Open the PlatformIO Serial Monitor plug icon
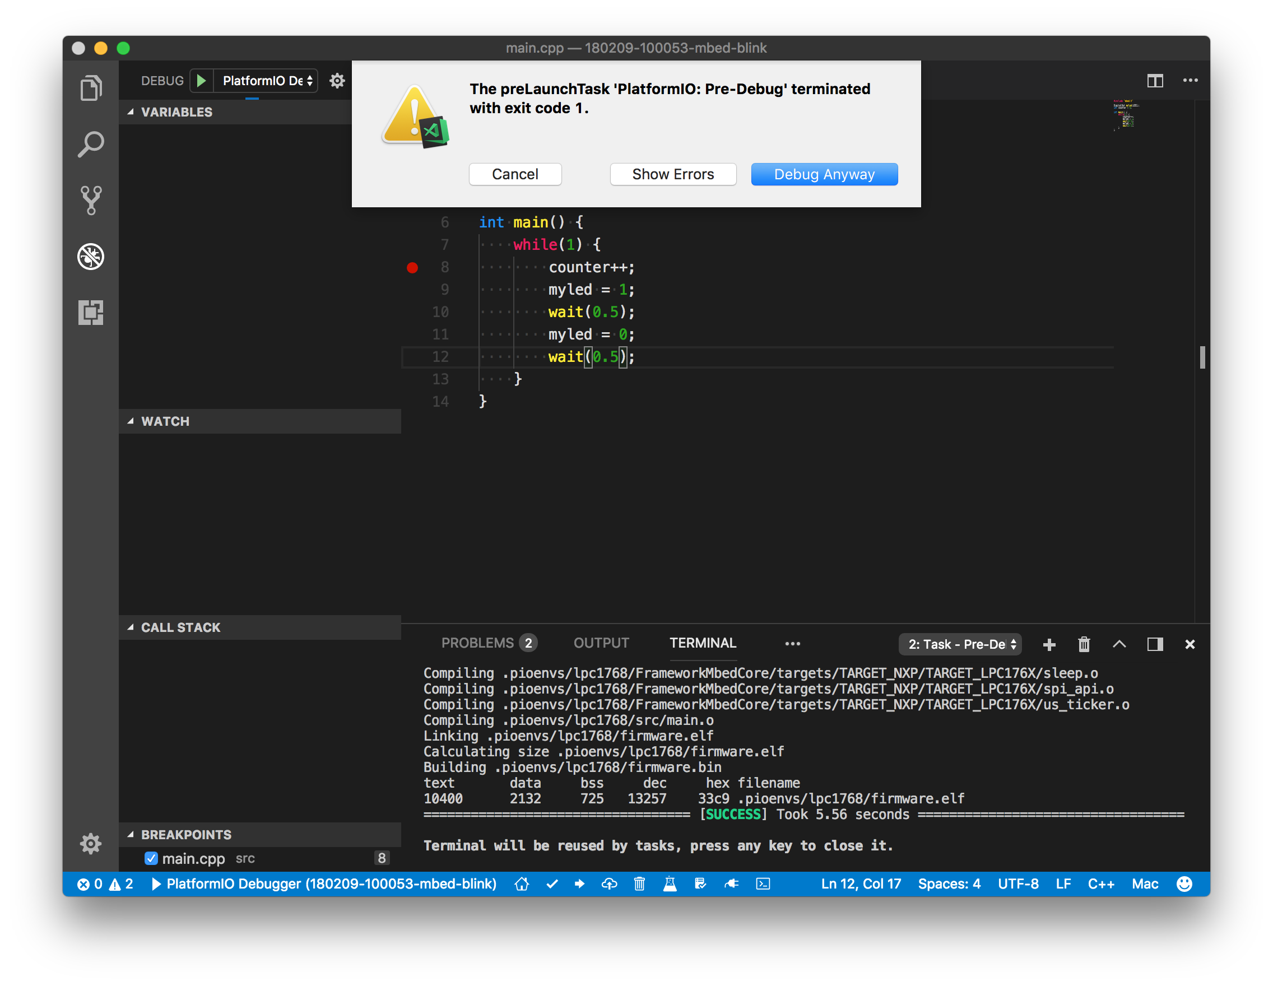This screenshot has height=986, width=1273. pos(732,883)
